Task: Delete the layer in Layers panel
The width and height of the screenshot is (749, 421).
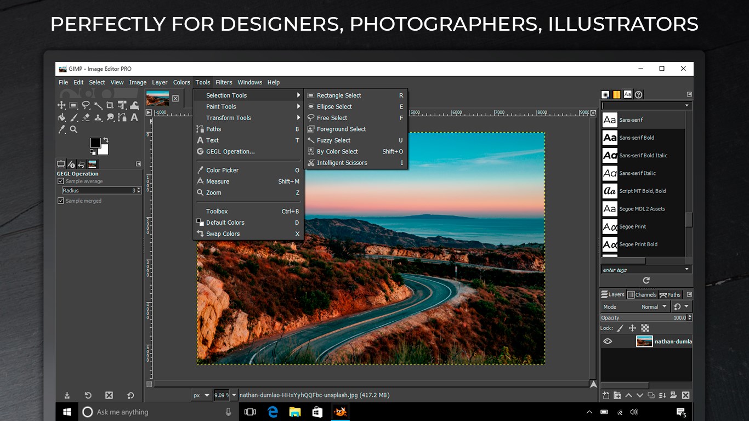Action: pyautogui.click(x=685, y=395)
